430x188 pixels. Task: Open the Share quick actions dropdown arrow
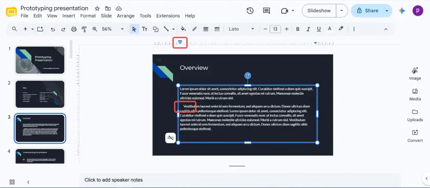pos(387,11)
